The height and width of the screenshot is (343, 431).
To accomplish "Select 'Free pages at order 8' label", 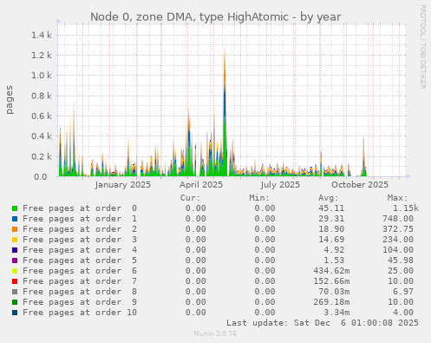I will pos(80,292).
